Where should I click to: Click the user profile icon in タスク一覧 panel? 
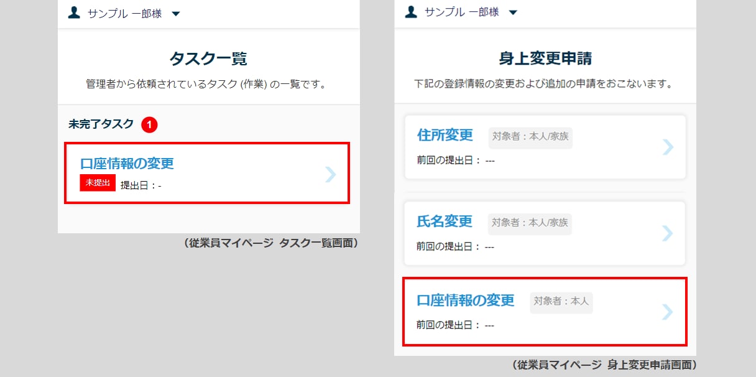(74, 13)
